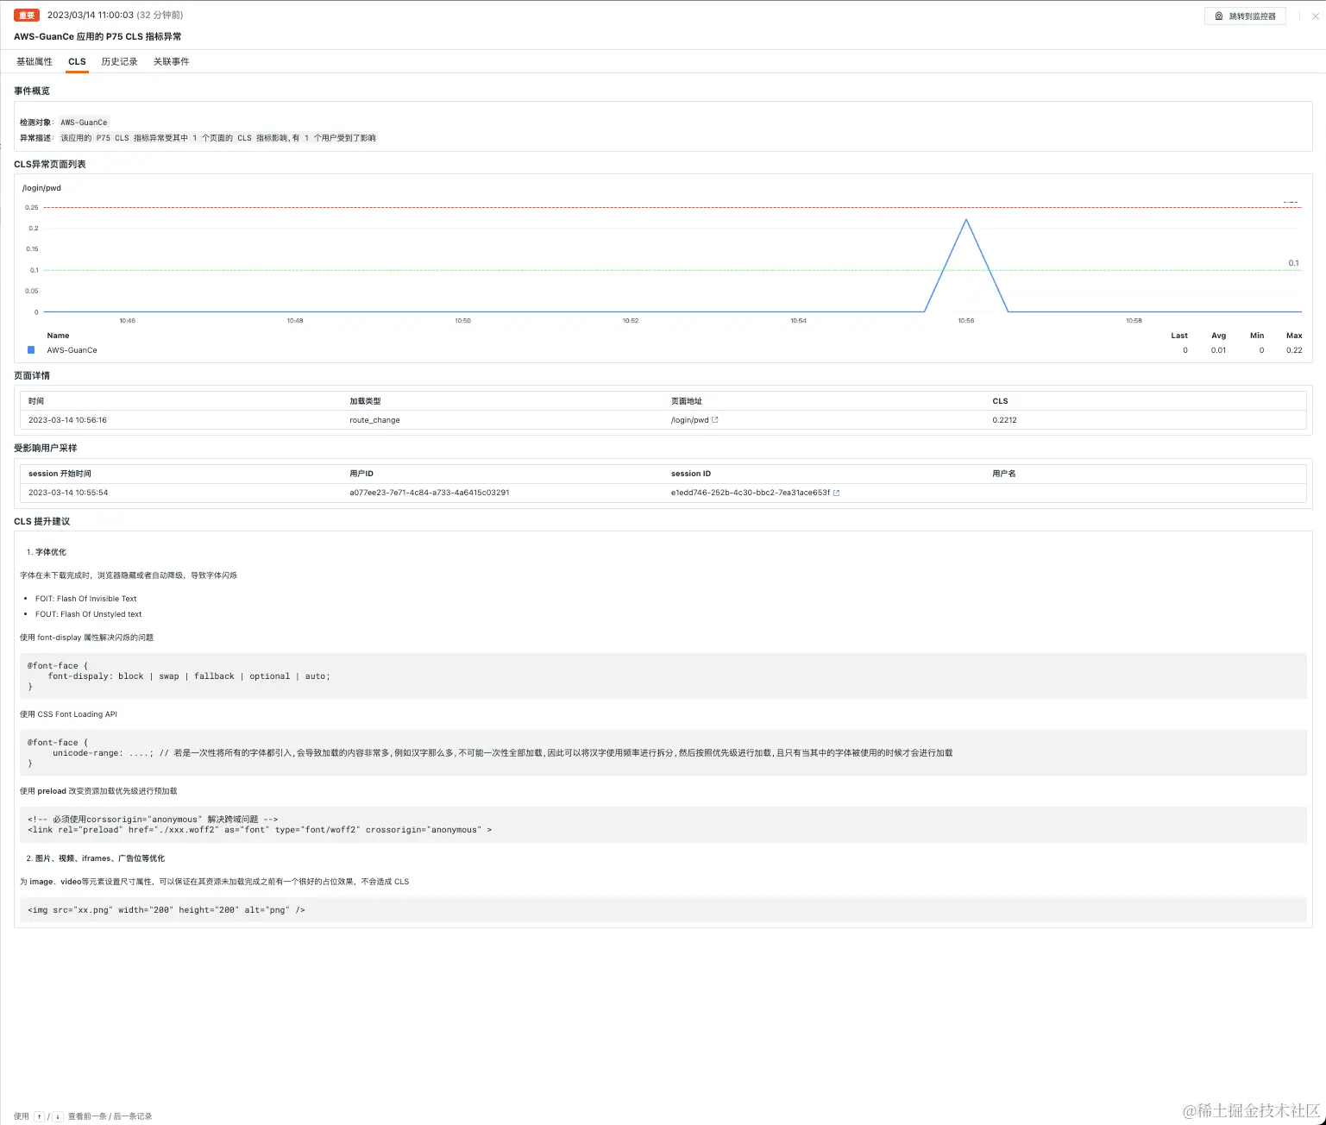
Task: Click the route_change load type cell
Action: [x=374, y=420]
